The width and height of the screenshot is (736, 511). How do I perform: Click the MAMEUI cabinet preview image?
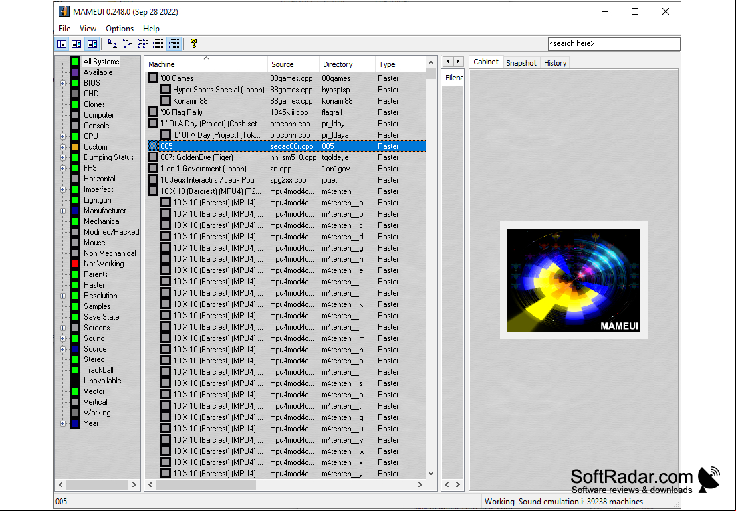click(x=574, y=280)
